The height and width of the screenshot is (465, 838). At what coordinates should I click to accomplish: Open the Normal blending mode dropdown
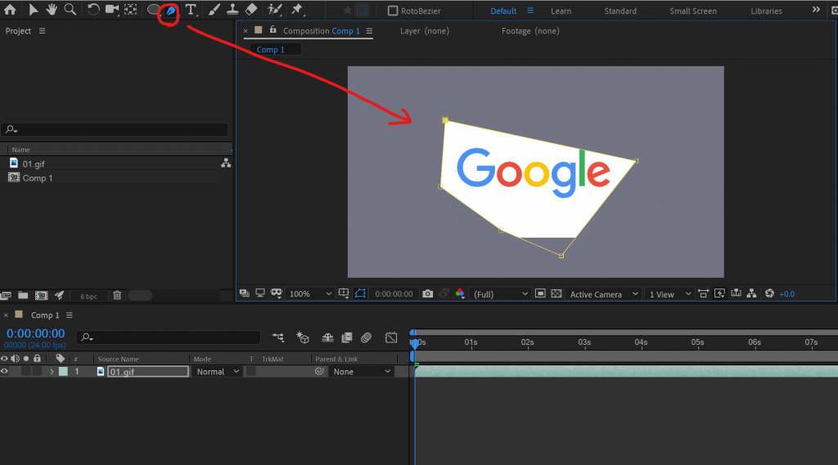tap(217, 372)
